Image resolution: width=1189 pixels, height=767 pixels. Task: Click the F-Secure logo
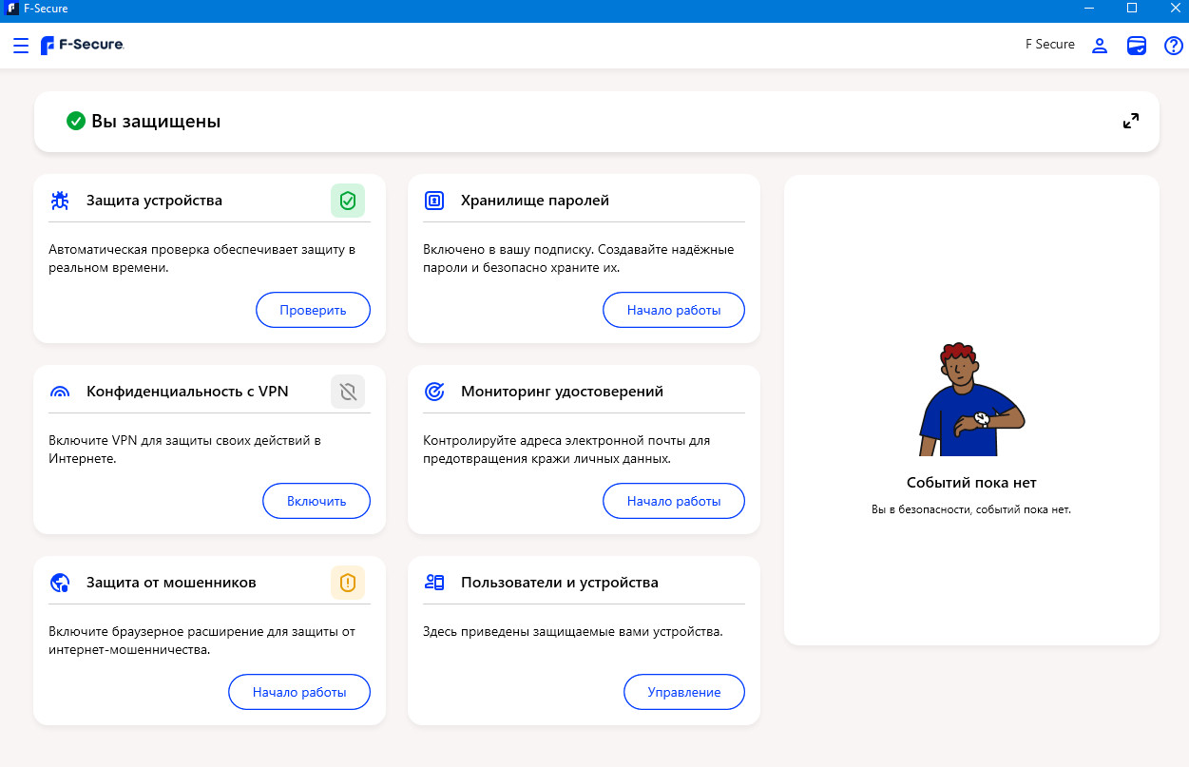coord(83,45)
